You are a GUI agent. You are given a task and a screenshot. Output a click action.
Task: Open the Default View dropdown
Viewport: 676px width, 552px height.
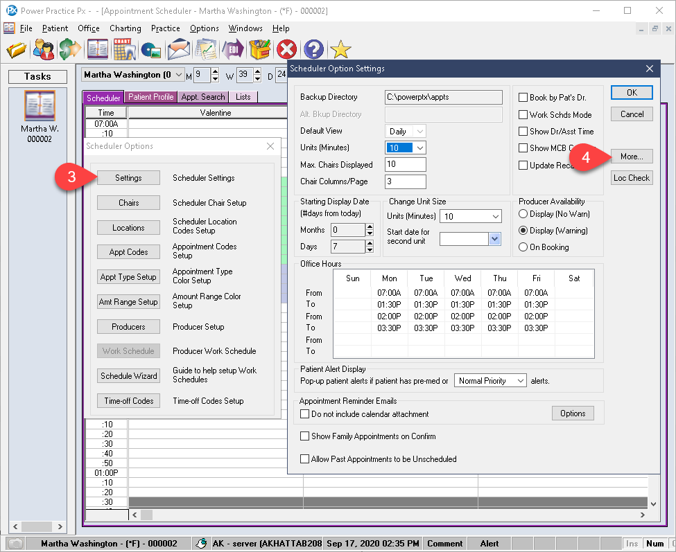420,131
